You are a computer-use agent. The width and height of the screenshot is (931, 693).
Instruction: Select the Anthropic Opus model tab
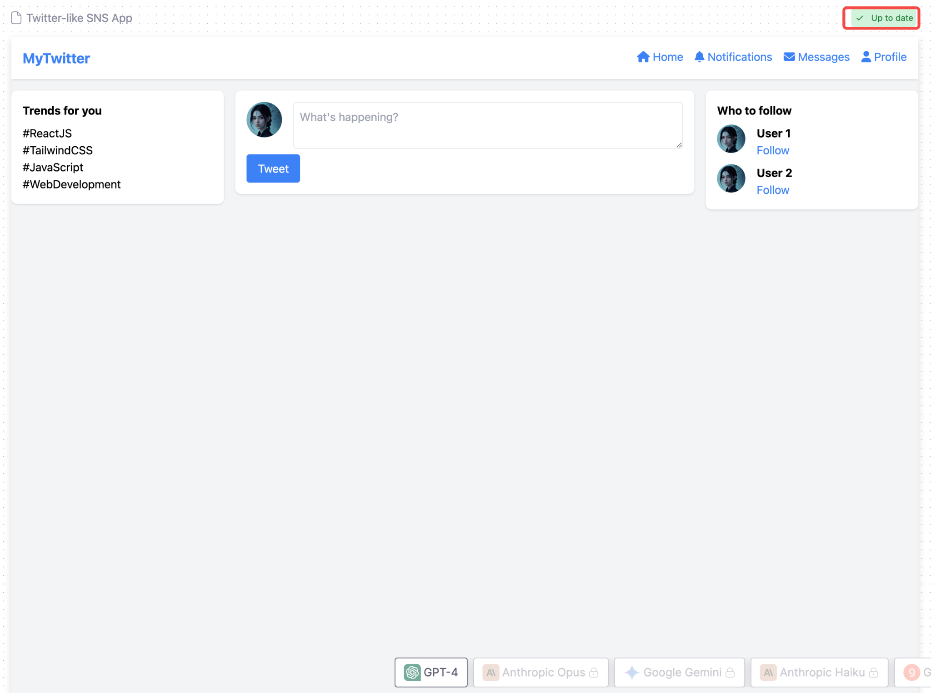pos(541,672)
